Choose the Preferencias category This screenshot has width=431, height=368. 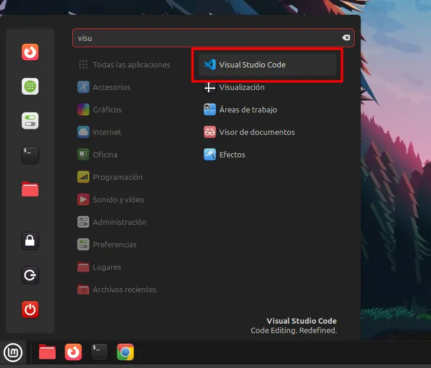point(114,245)
